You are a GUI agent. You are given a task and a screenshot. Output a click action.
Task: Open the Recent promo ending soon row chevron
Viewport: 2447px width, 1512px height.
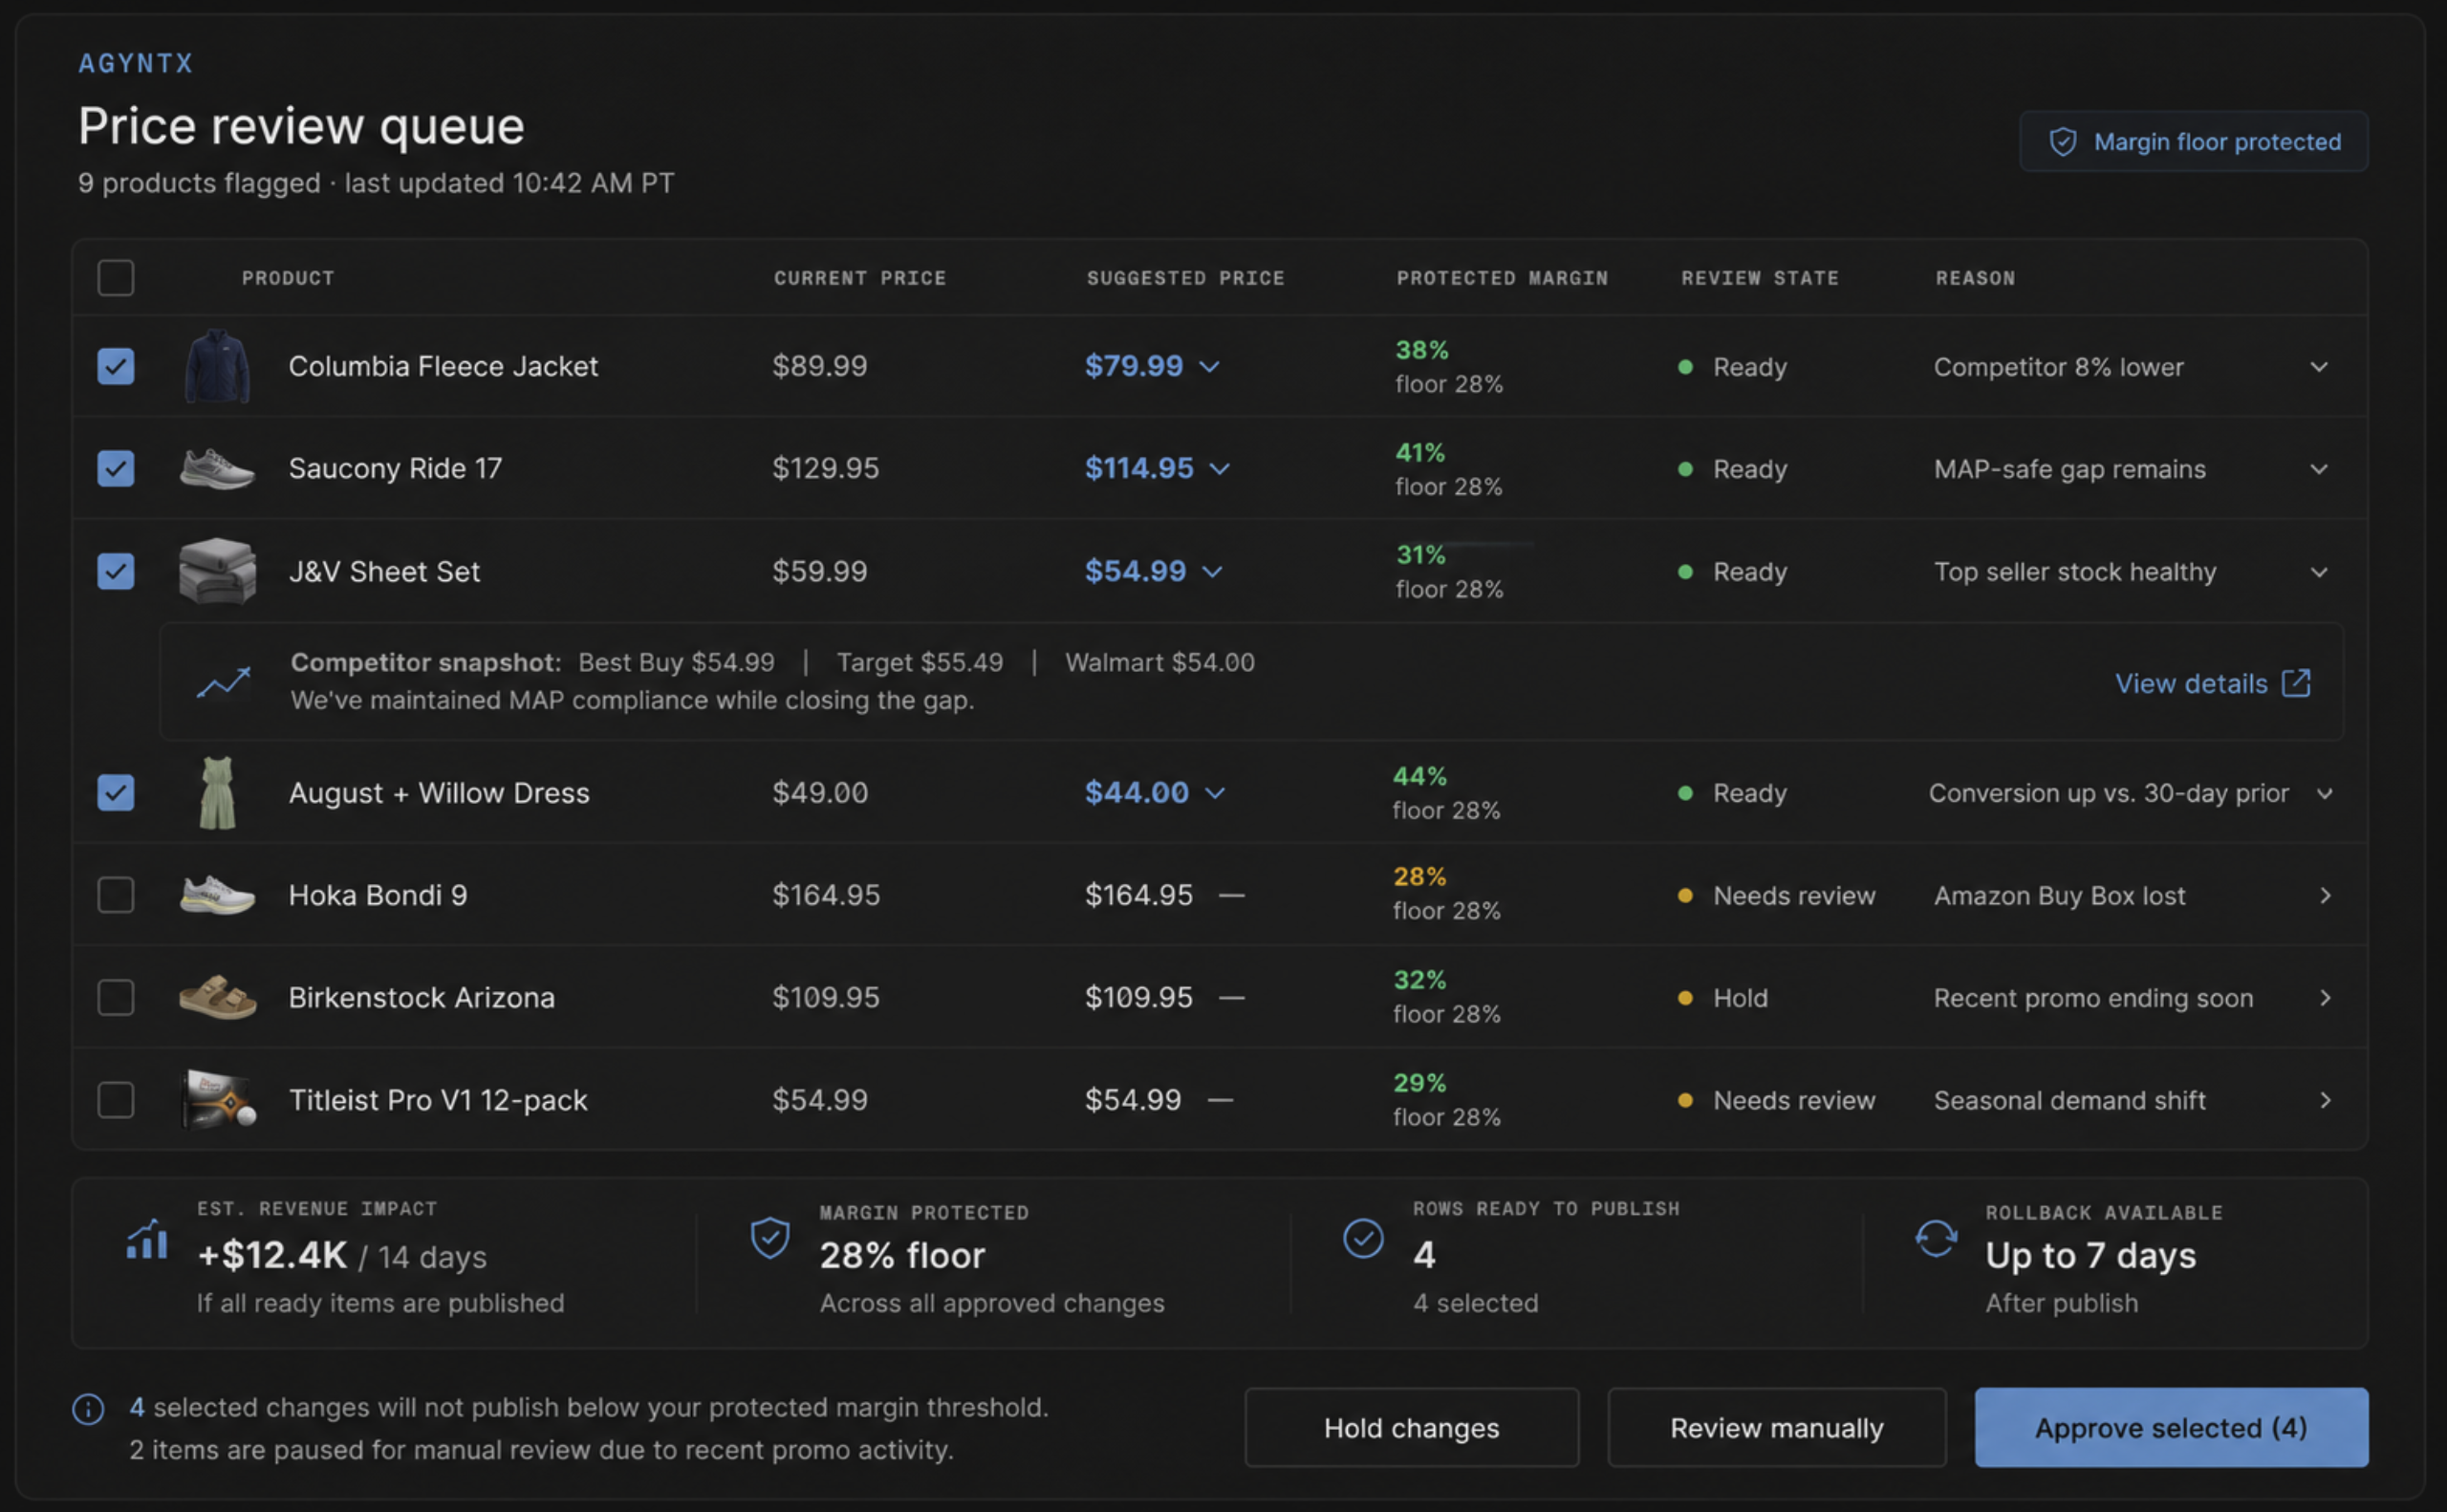pos(2325,998)
